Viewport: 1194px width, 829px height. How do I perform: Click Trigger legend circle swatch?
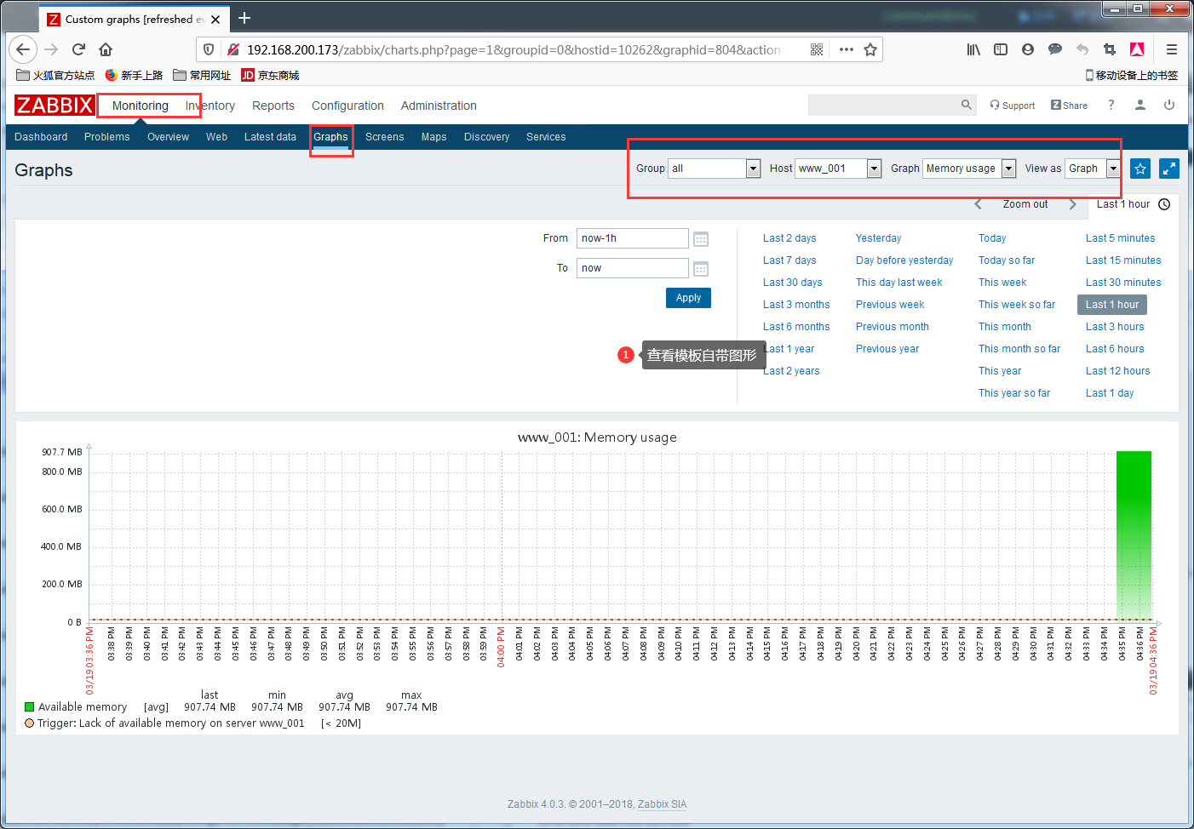30,723
